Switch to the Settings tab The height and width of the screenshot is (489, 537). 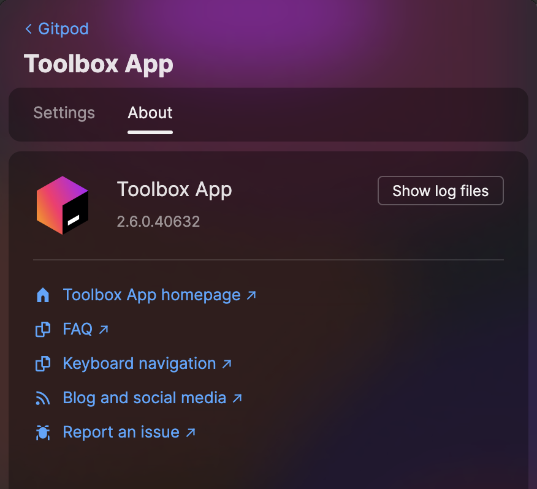click(64, 113)
